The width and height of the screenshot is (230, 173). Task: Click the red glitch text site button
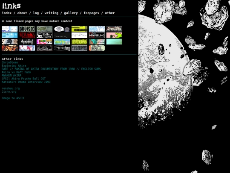point(27,35)
